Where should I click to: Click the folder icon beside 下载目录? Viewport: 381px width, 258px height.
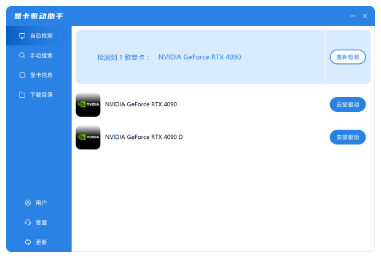tap(22, 95)
